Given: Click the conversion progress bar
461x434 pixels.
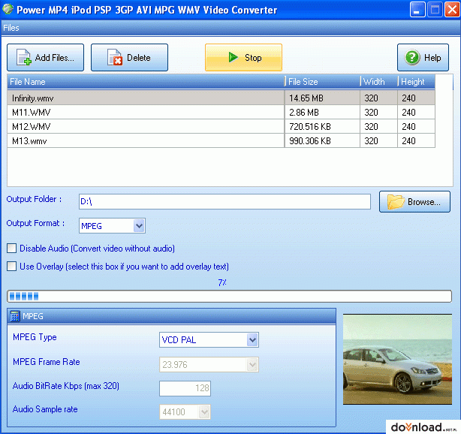Looking at the screenshot, I should coord(229,296).
